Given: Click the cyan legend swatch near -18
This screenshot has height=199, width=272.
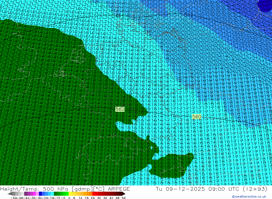Looking at the screenshot, I should [52, 194].
